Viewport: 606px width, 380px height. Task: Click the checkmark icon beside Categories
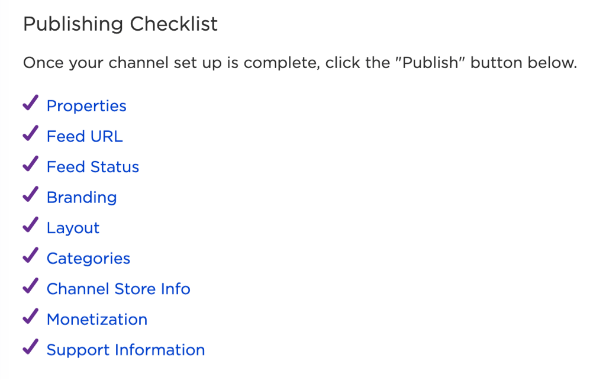point(31,256)
